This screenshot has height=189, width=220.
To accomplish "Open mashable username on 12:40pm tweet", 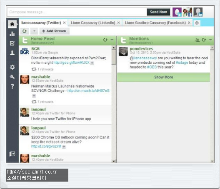I will [x=41, y=156].
